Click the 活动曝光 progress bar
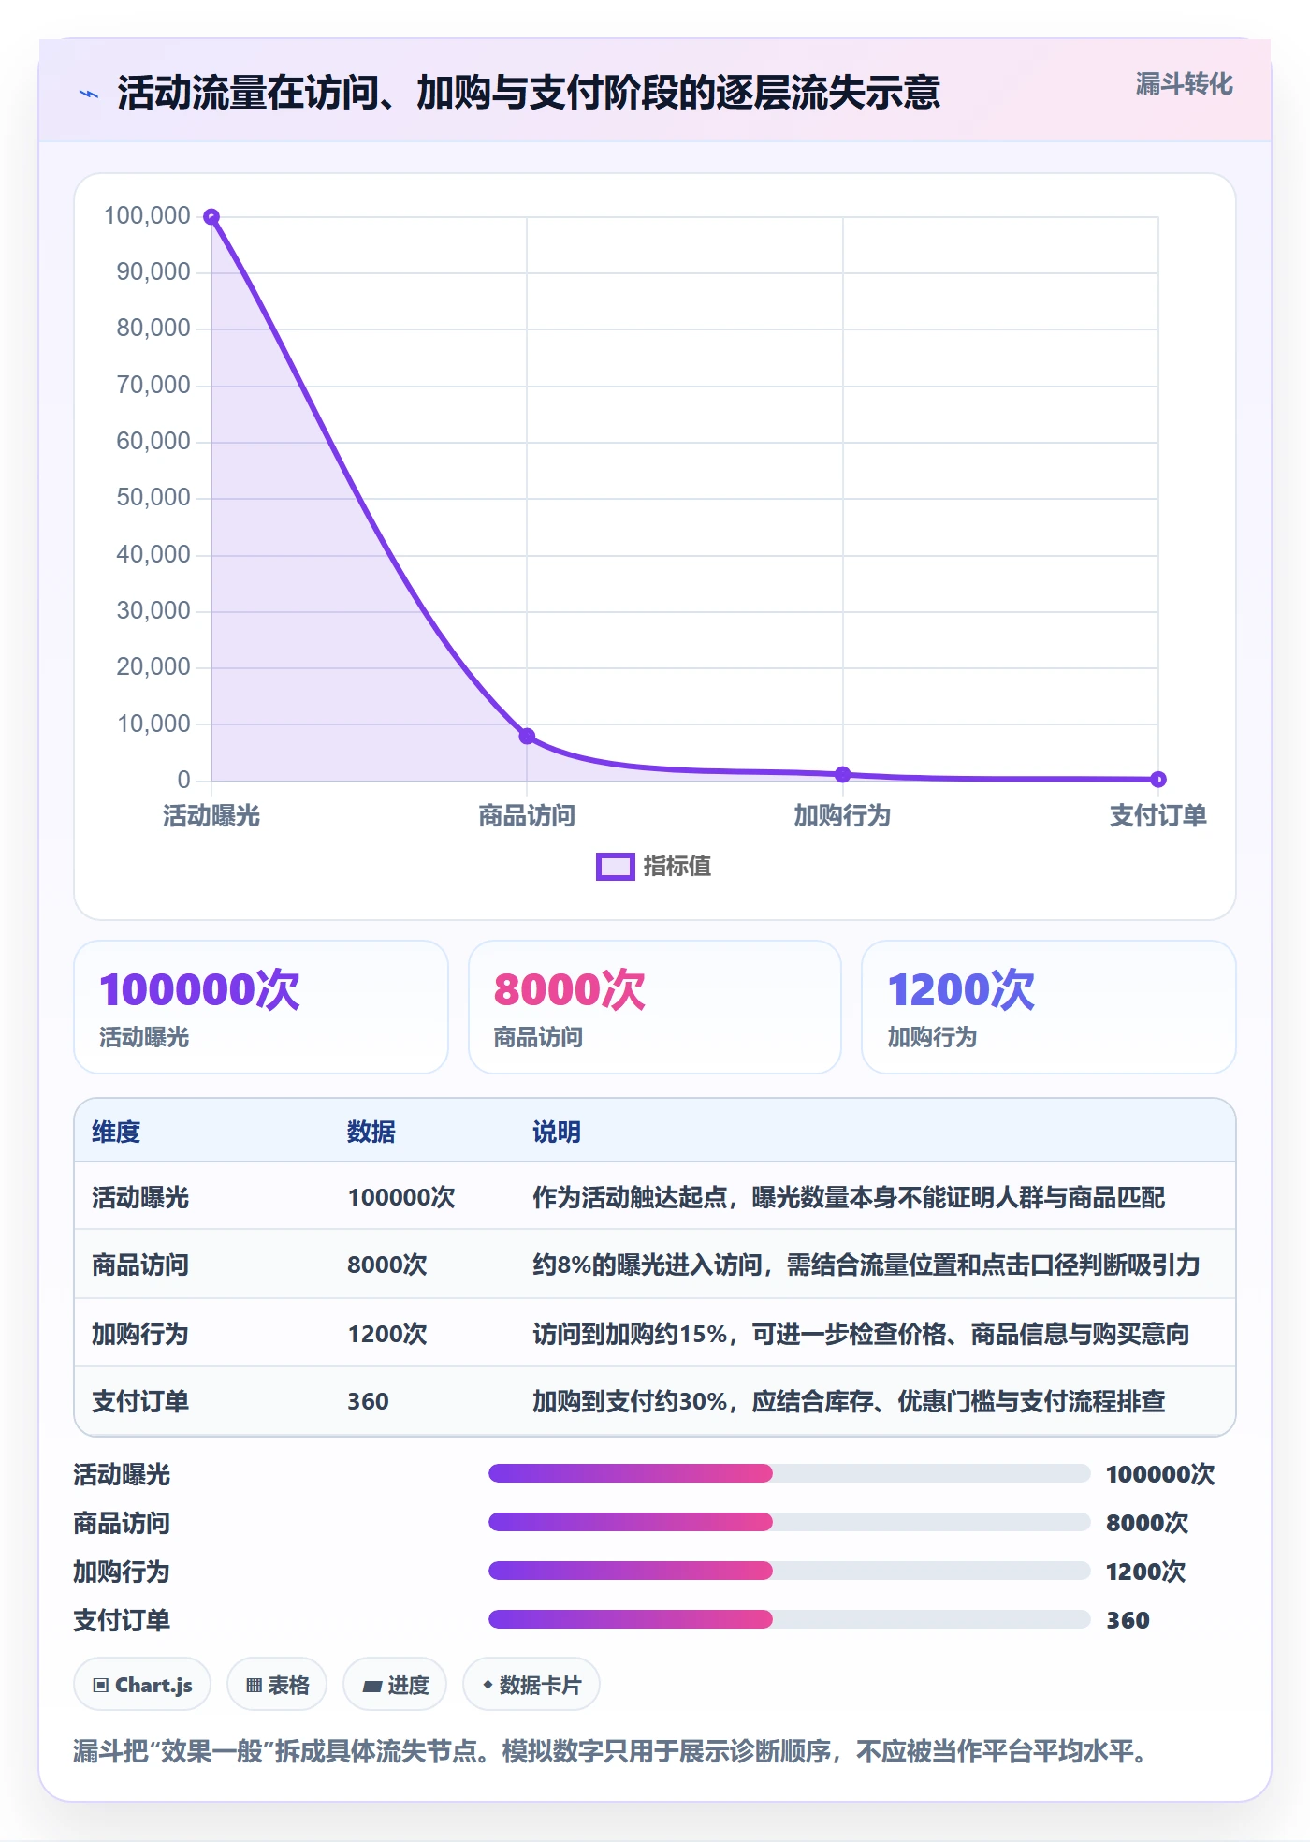The height and width of the screenshot is (1842, 1310). [x=789, y=1473]
